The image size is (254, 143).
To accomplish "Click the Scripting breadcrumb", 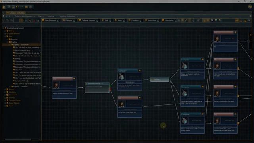I will [x=50, y=16].
